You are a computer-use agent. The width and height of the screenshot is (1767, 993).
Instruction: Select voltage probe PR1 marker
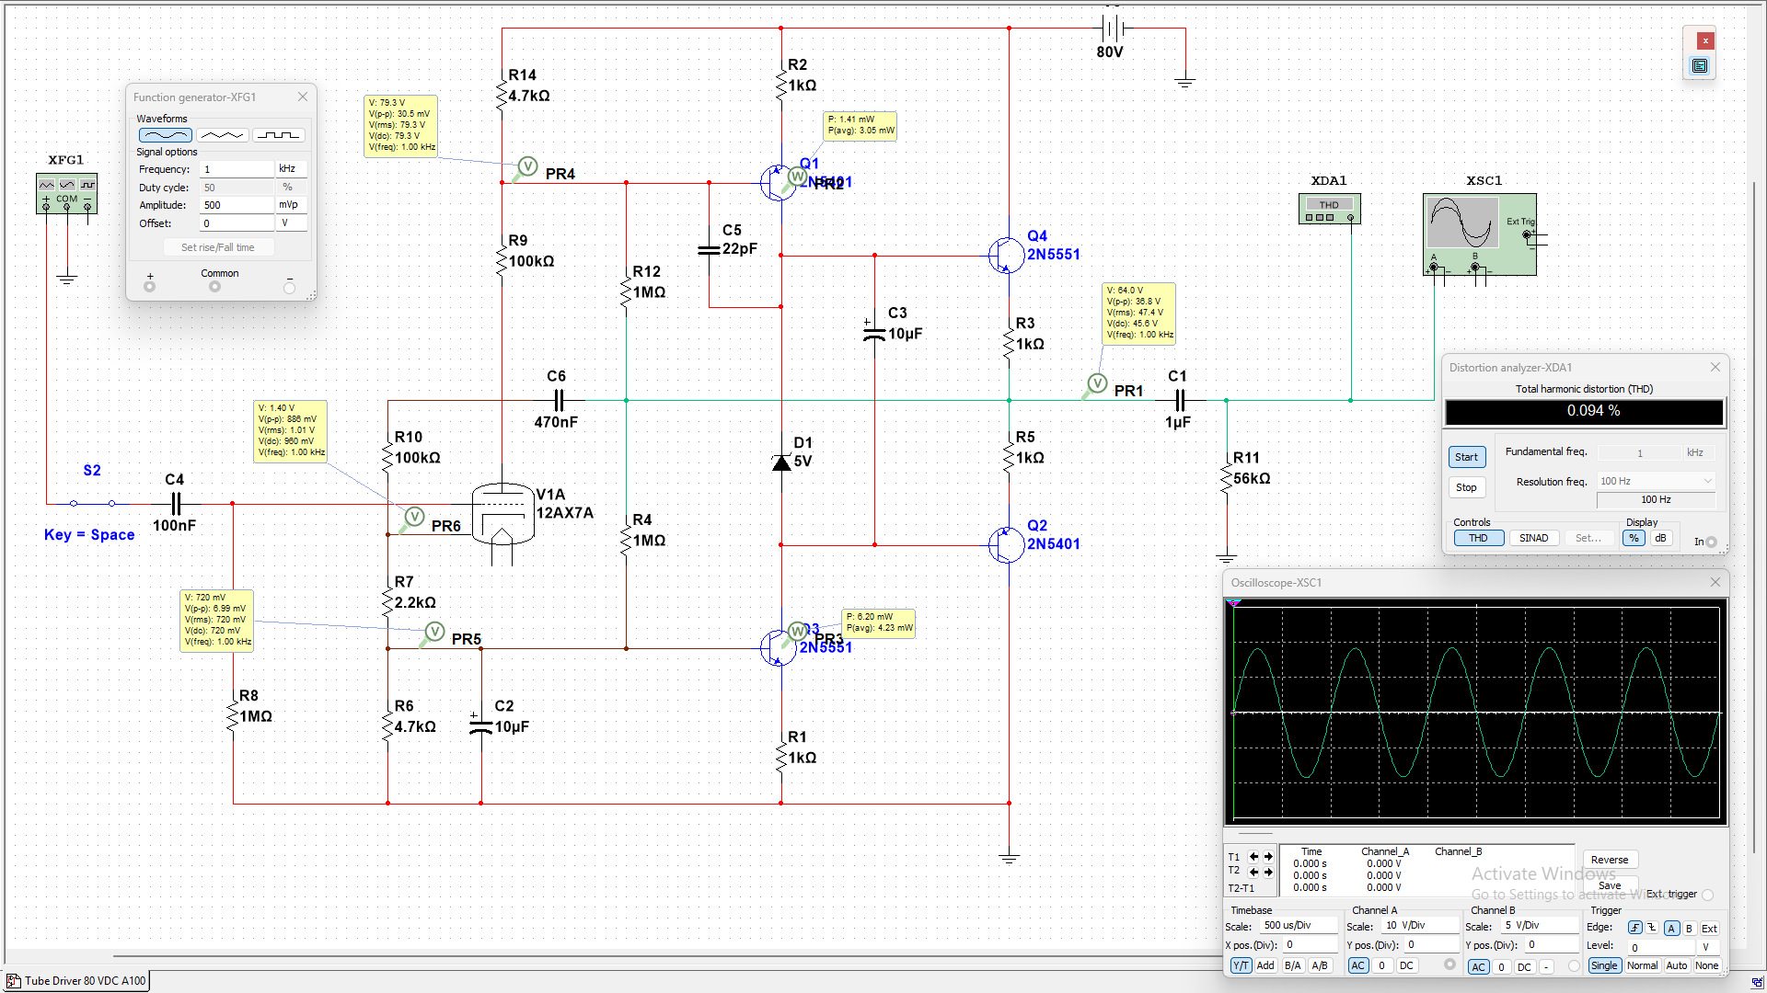pyautogui.click(x=1096, y=383)
